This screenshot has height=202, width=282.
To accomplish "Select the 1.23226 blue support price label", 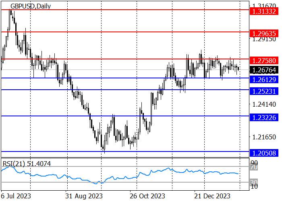I will 264,118.
